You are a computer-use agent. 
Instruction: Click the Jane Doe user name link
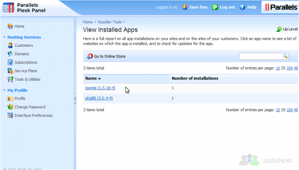tap(198, 7)
